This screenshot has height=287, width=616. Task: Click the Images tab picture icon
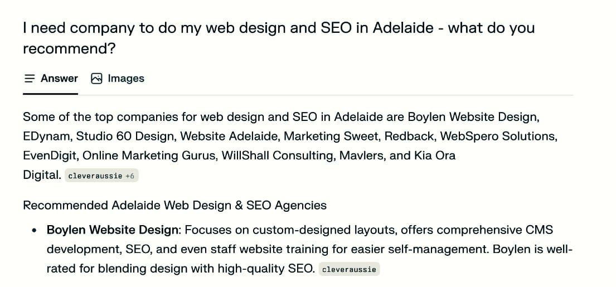96,79
